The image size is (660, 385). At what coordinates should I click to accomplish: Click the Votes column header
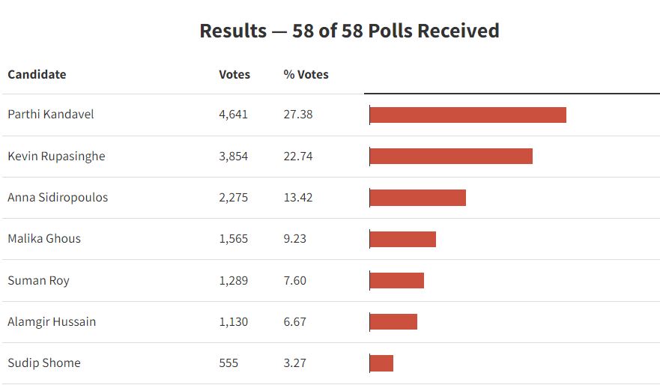pos(234,74)
